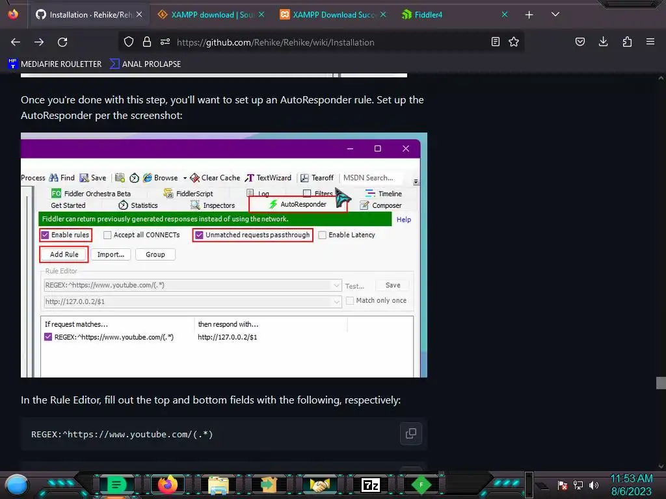This screenshot has height=499, width=666.
Task: Open the green chat app in taskbar
Action: click(x=116, y=484)
